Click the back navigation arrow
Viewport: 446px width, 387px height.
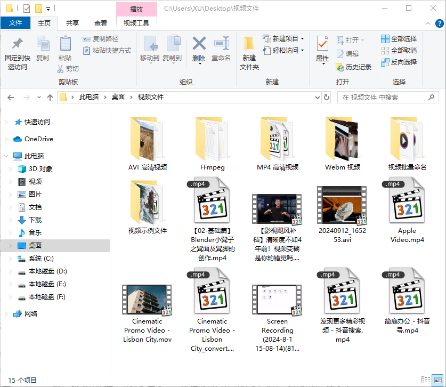pyautogui.click(x=11, y=98)
